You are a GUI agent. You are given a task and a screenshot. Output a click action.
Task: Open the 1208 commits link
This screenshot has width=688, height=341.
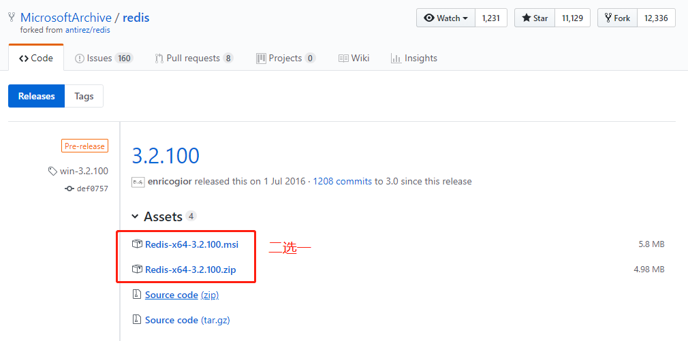pos(342,181)
